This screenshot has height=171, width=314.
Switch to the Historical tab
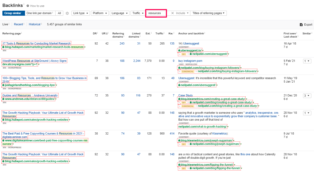35,24
